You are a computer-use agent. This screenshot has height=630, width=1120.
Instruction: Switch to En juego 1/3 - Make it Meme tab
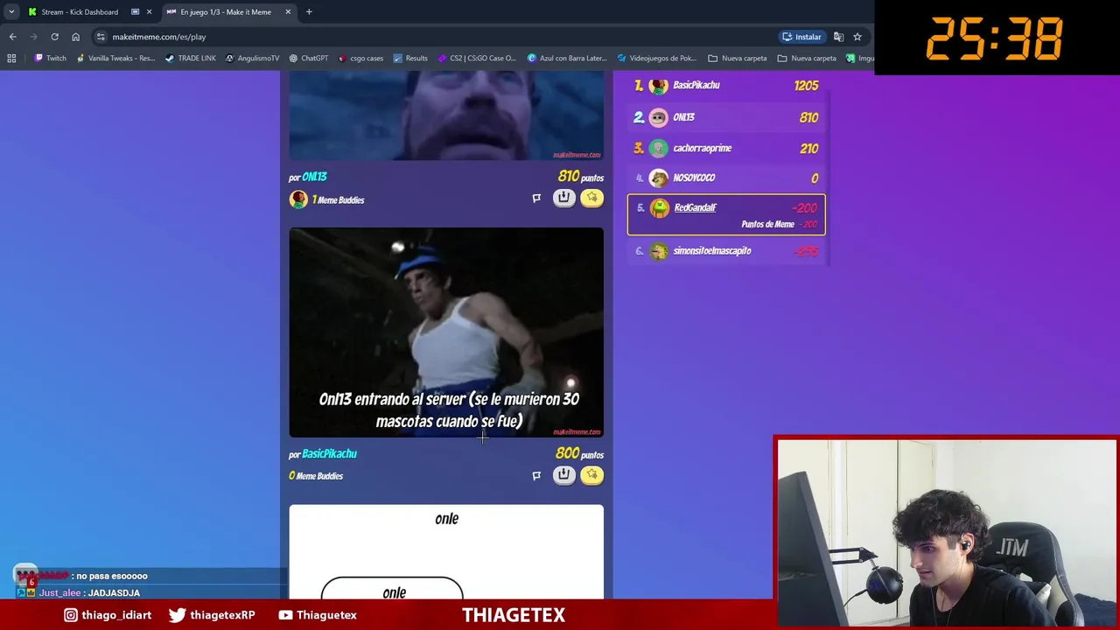(x=226, y=11)
